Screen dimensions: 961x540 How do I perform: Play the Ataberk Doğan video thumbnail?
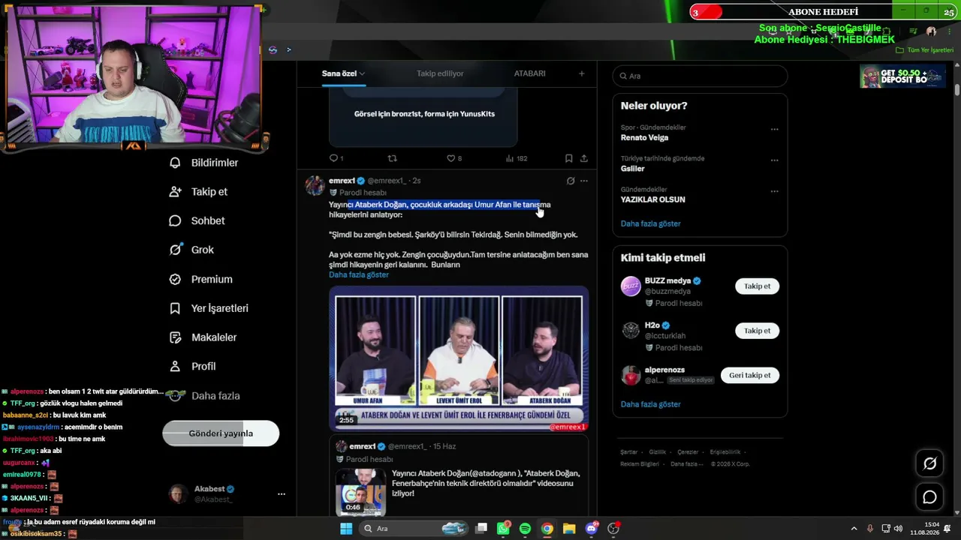click(x=459, y=359)
